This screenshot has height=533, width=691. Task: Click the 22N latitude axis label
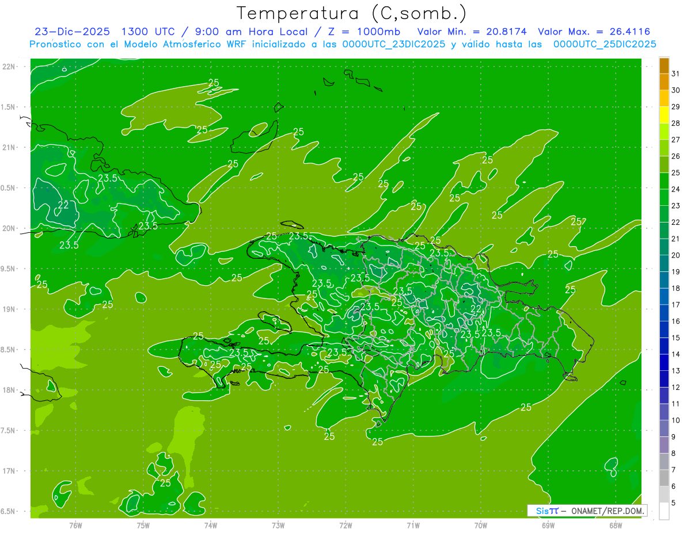tap(9, 67)
